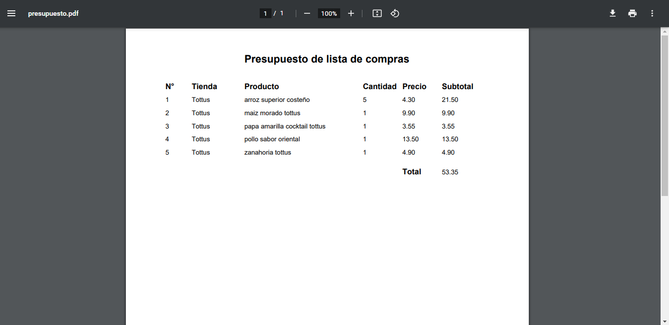Click quantity 1 in the pollo row
Viewport: 669px width, 325px height.
click(x=365, y=139)
